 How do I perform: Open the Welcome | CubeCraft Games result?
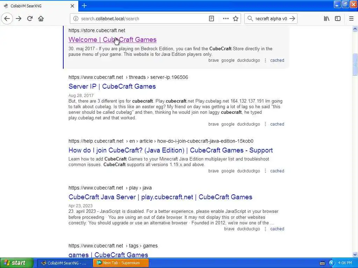coord(112,40)
